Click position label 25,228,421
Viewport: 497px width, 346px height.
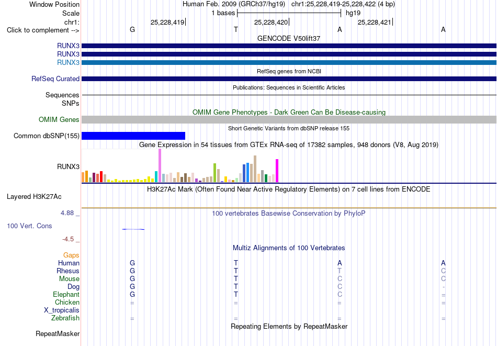[x=375, y=22]
